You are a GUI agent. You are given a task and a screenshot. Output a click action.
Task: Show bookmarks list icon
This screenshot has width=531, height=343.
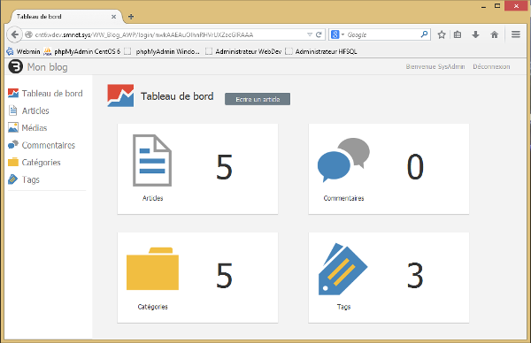pos(458,34)
